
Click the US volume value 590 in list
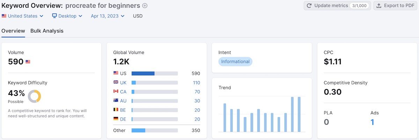tap(196, 73)
